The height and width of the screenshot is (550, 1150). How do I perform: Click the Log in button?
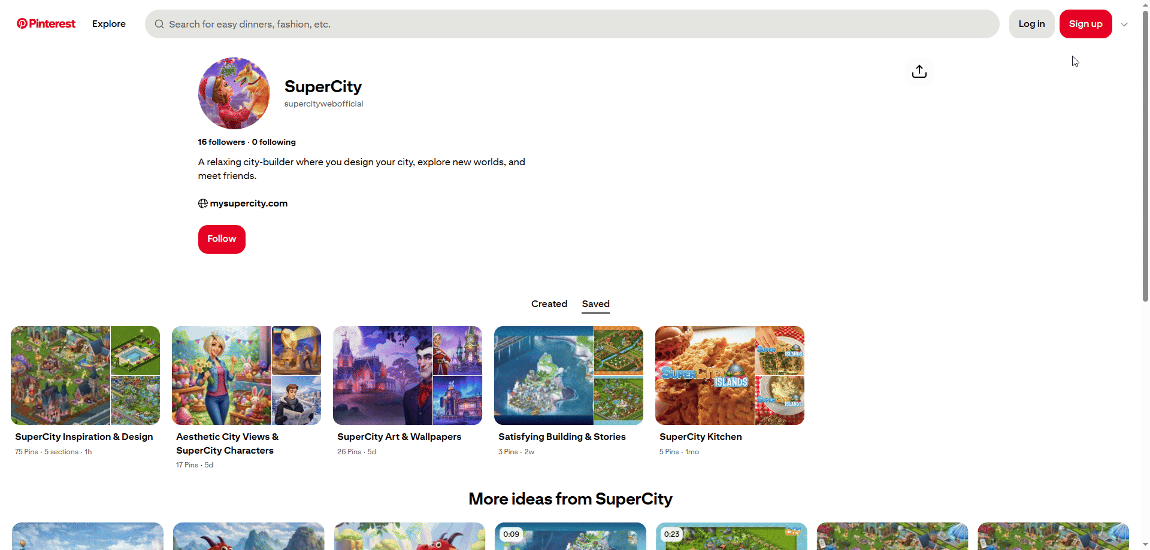click(1031, 24)
